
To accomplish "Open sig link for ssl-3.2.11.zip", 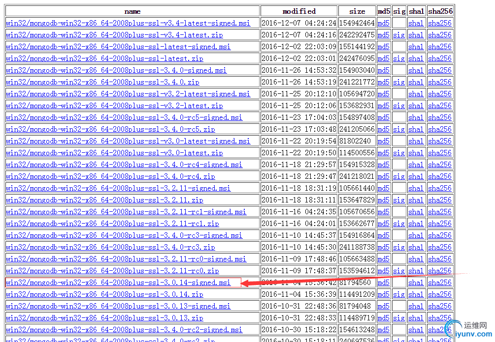I will click(399, 200).
